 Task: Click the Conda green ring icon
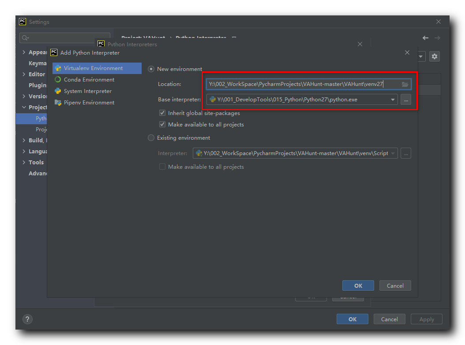pyautogui.click(x=58, y=79)
